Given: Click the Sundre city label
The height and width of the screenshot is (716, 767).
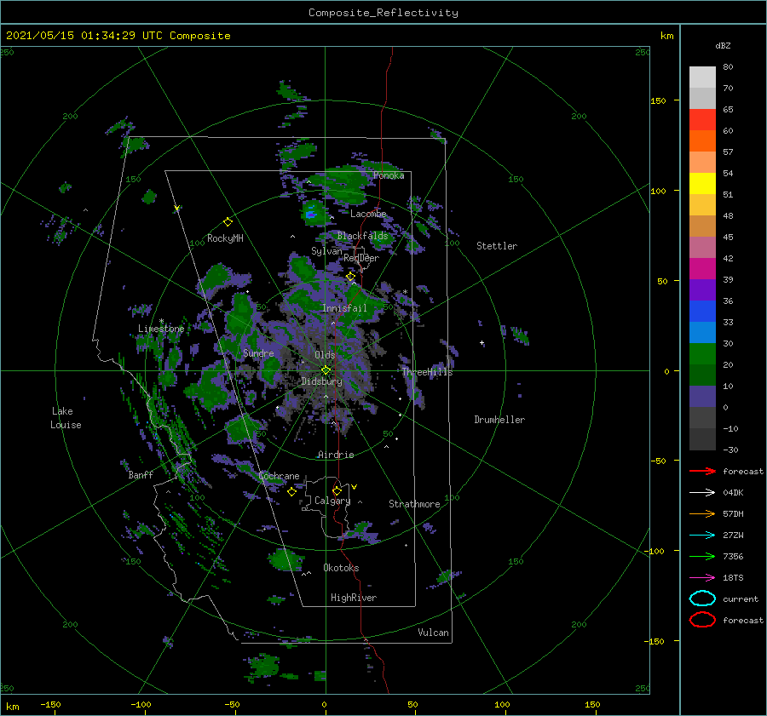Looking at the screenshot, I should [258, 352].
